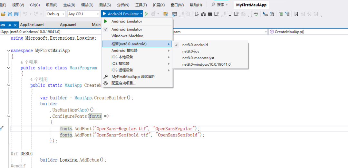Start Android Emulator with green play entry

[137, 21]
